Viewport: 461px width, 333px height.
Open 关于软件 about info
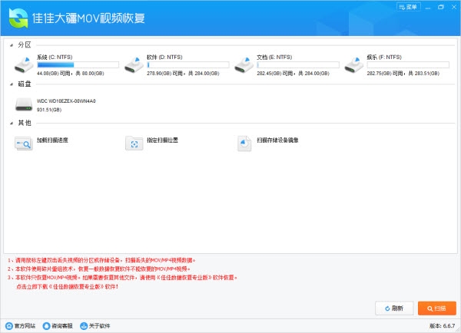[x=95, y=326]
